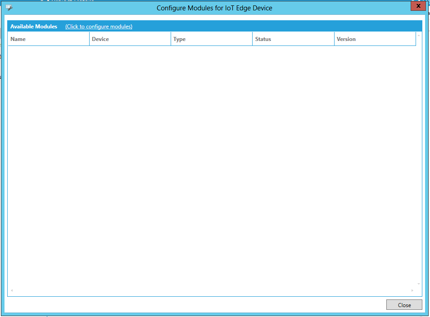The image size is (430, 317).
Task: Close the dialog with the red X button
Action: pyautogui.click(x=418, y=6)
